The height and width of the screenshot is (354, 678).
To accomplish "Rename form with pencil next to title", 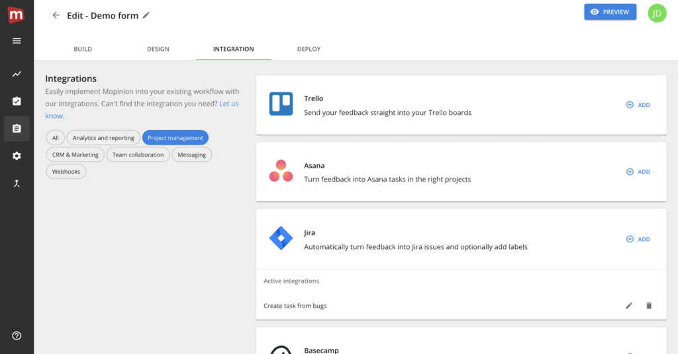I will 146,15.
